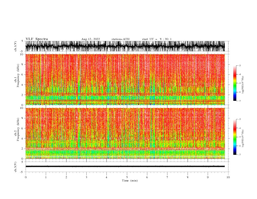
Task: Click the 'ch.1(V)' axis label
Action: pos(16,46)
